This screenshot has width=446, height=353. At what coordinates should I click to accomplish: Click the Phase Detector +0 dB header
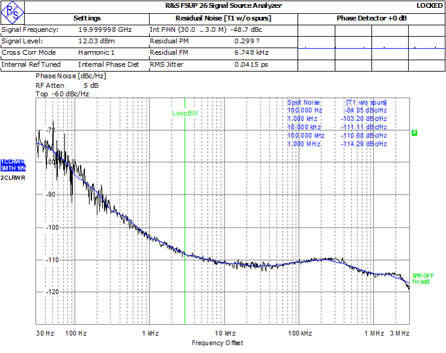tap(371, 18)
